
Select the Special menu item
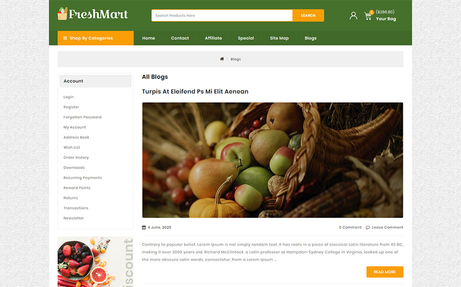246,38
